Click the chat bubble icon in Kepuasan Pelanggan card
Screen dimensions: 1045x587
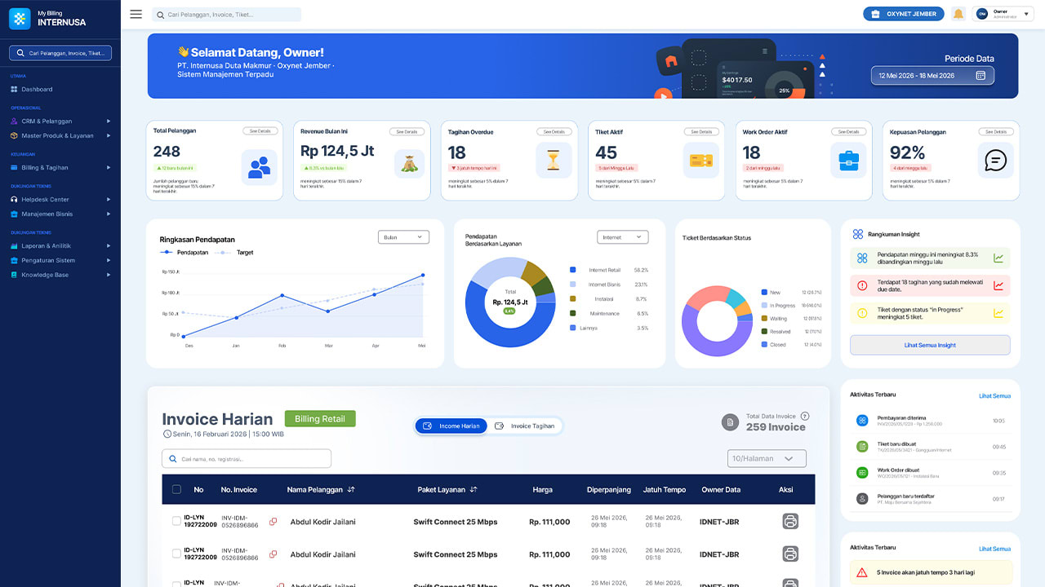[995, 160]
